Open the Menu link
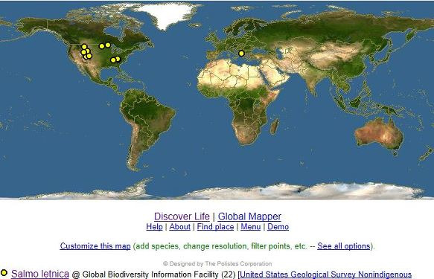The image size is (434, 279). [250, 227]
